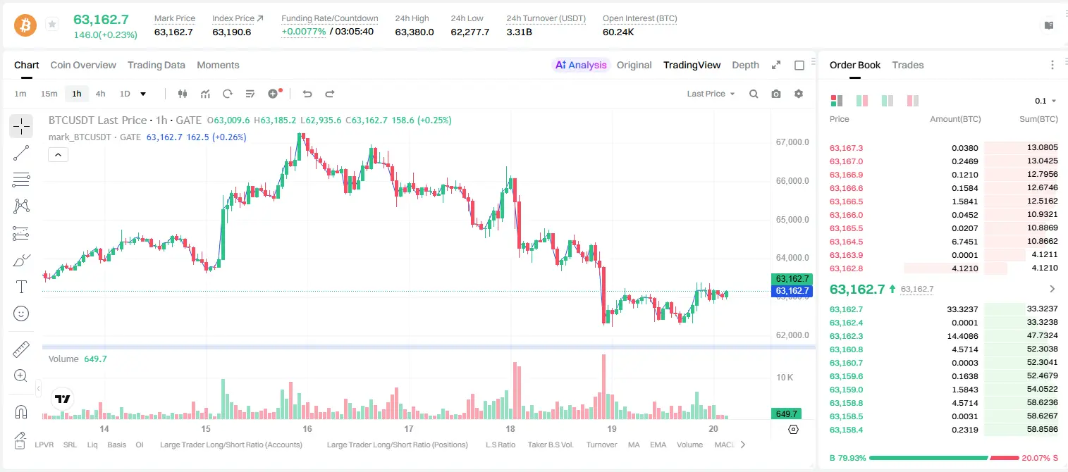Undo the last chart action
Image resolution: width=1068 pixels, height=472 pixels.
(x=307, y=94)
